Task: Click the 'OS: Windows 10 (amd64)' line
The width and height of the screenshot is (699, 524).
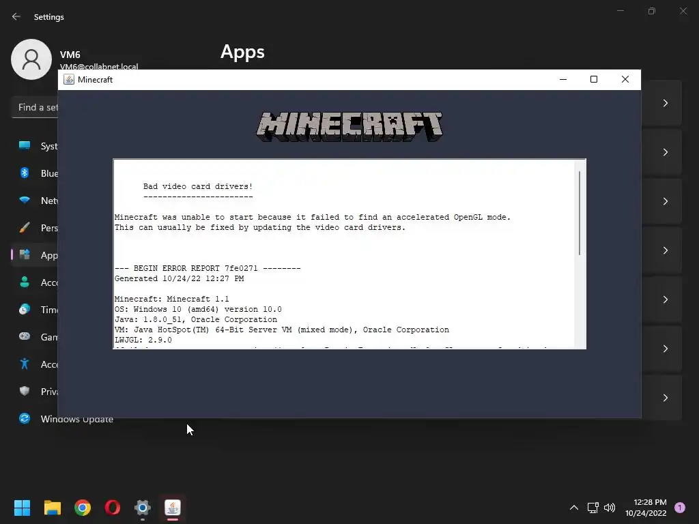Action: (198, 309)
